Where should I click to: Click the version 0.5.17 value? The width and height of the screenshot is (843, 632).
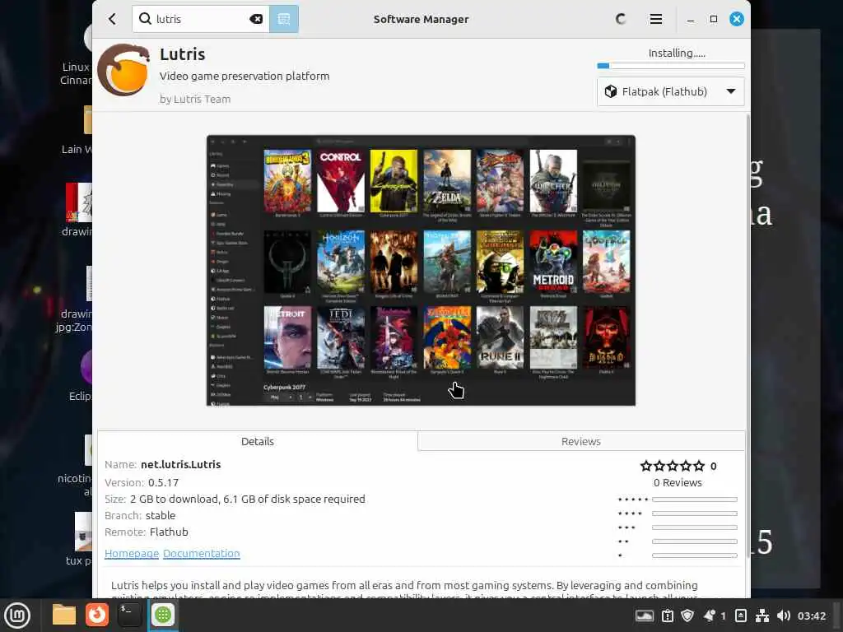point(164,482)
